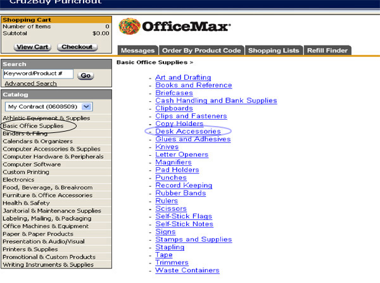Open the Advanced Search link
This screenshot has width=380, height=283.
click(30, 84)
